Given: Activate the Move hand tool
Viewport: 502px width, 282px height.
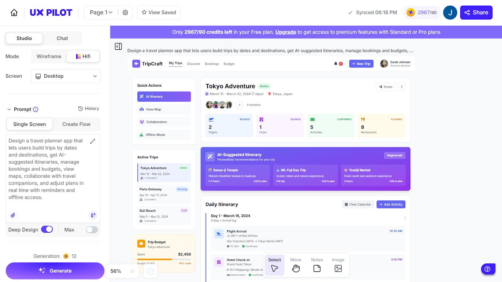Looking at the screenshot, I should [x=296, y=265].
